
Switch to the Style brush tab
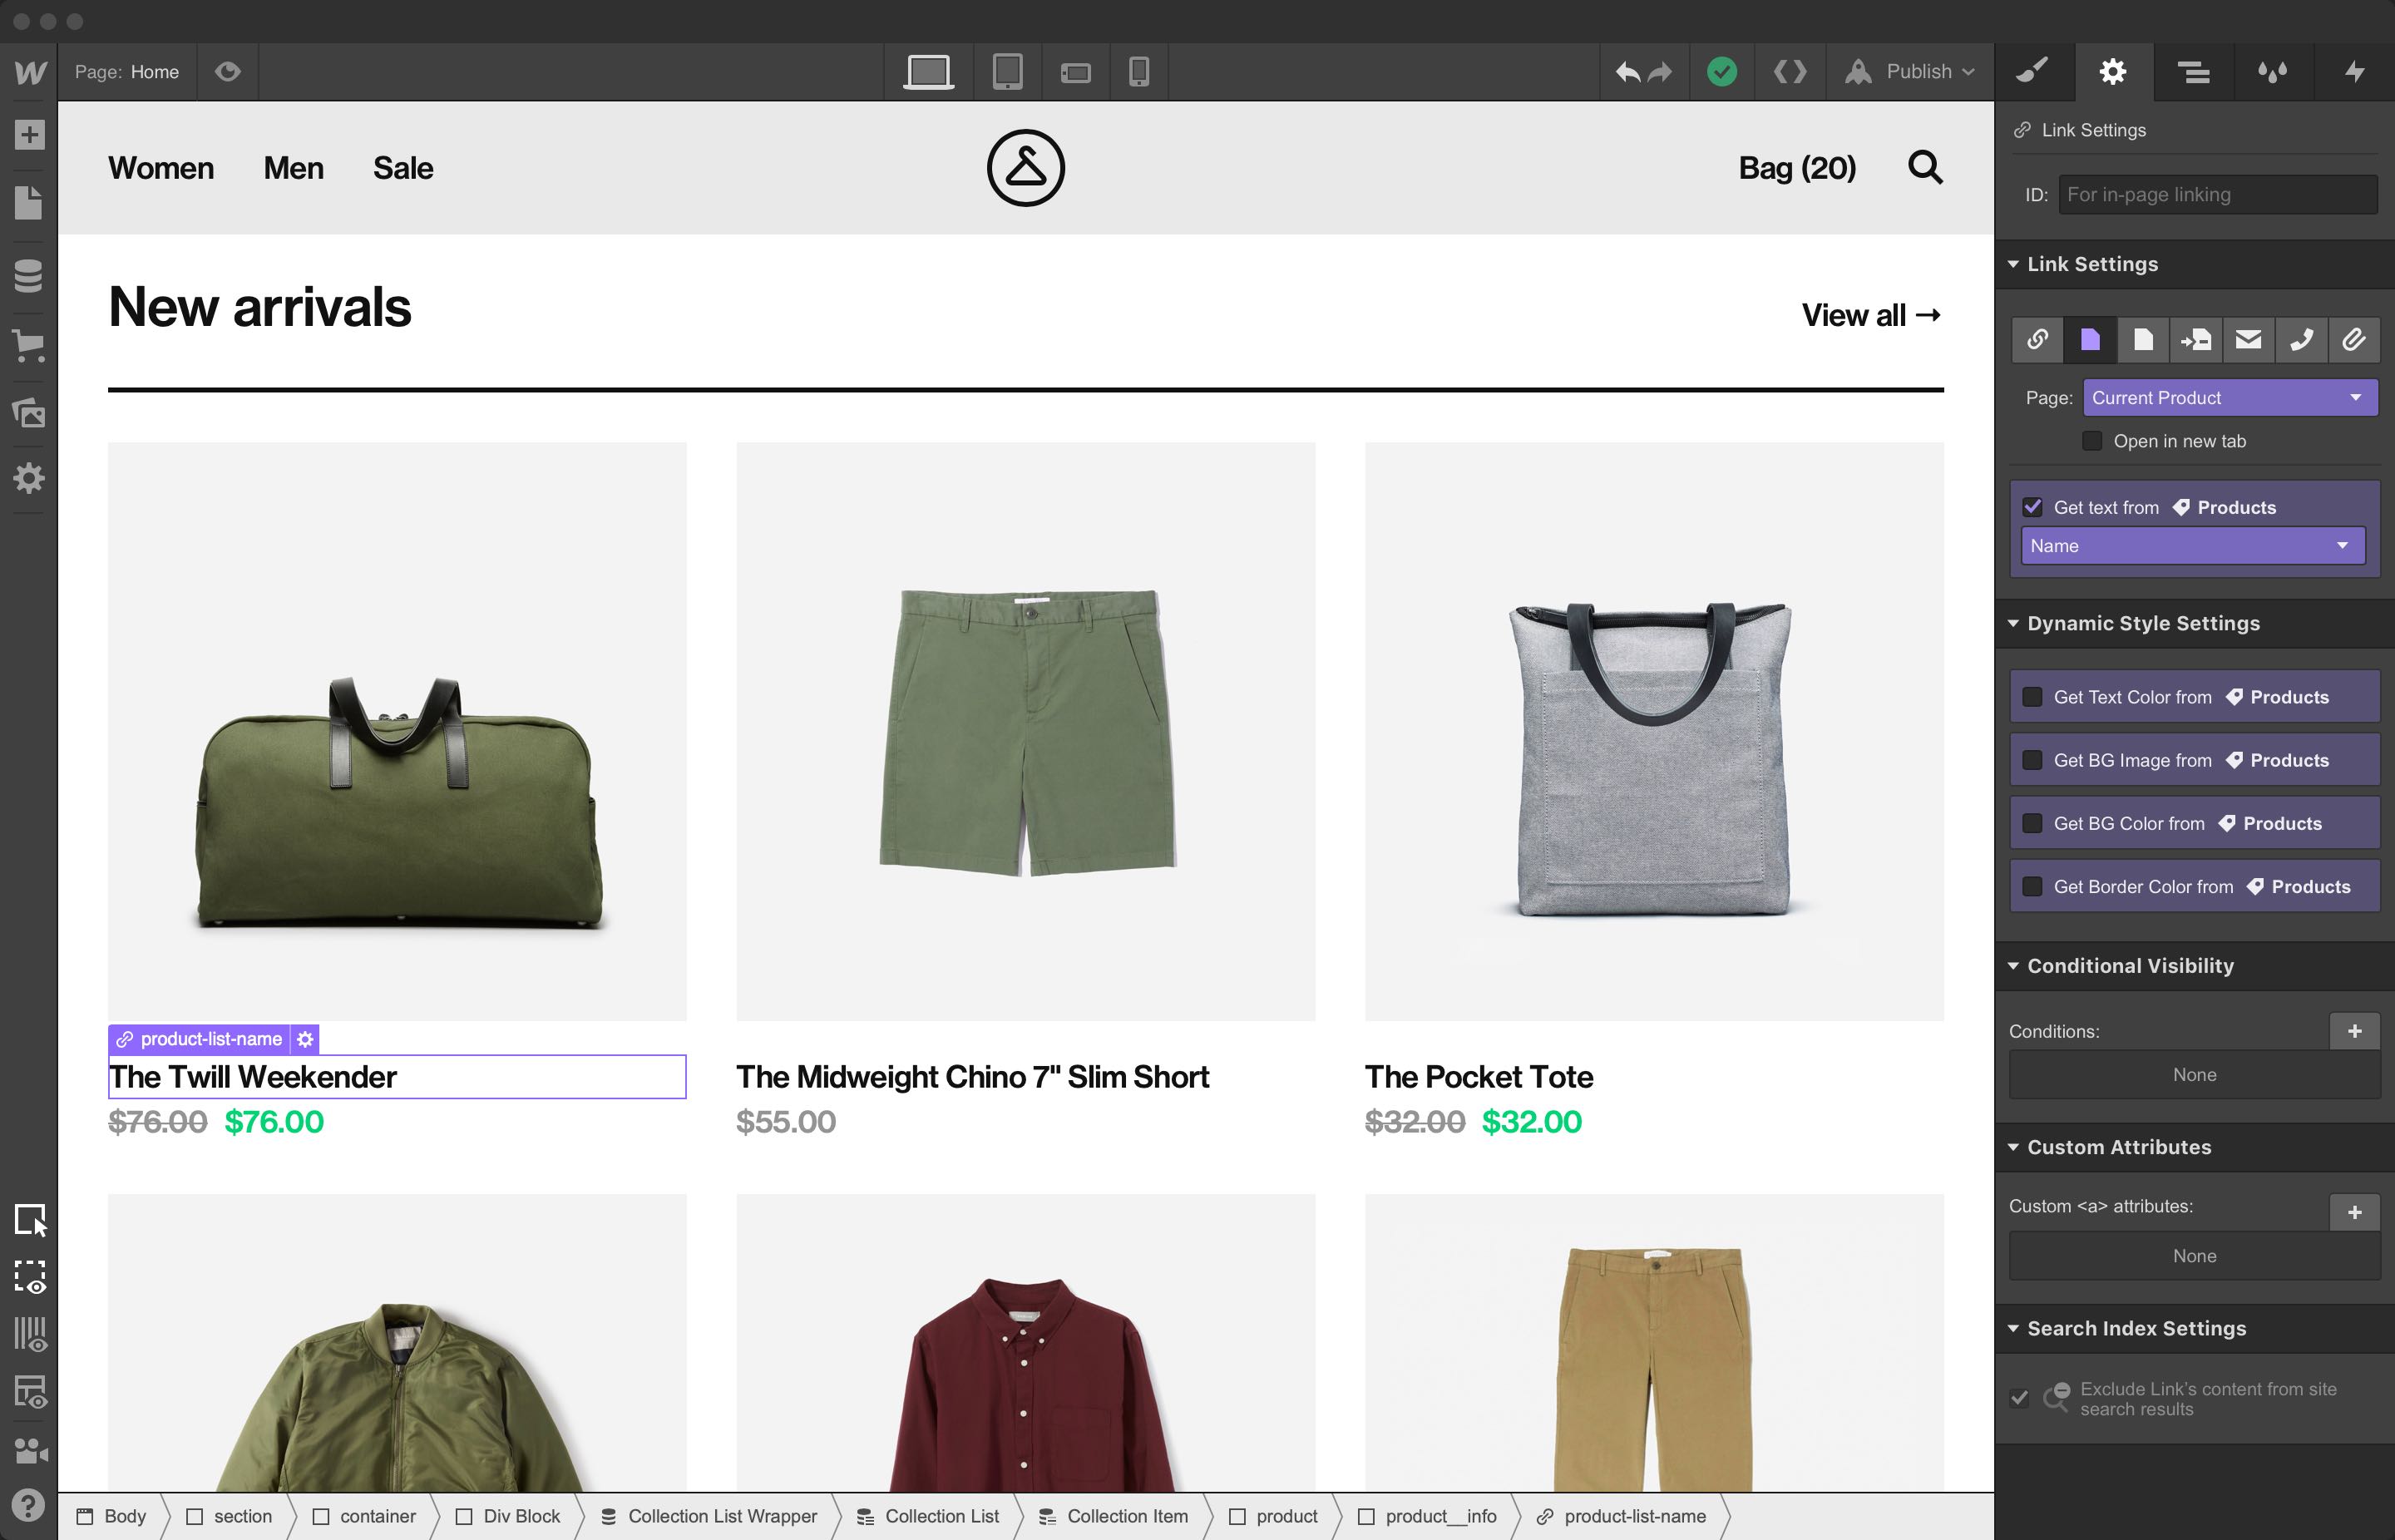[2034, 72]
